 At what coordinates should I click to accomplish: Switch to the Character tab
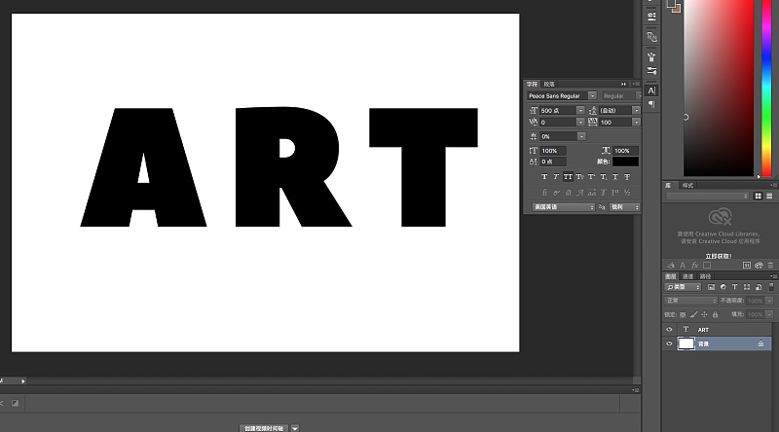pos(532,84)
